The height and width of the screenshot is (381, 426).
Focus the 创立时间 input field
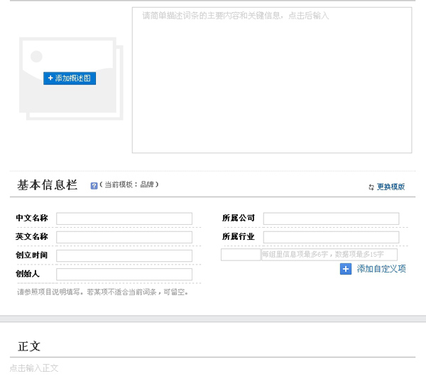click(x=124, y=255)
